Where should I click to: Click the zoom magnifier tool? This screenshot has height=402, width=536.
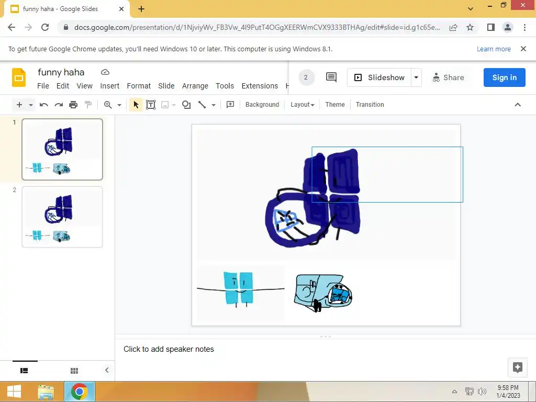pos(108,105)
